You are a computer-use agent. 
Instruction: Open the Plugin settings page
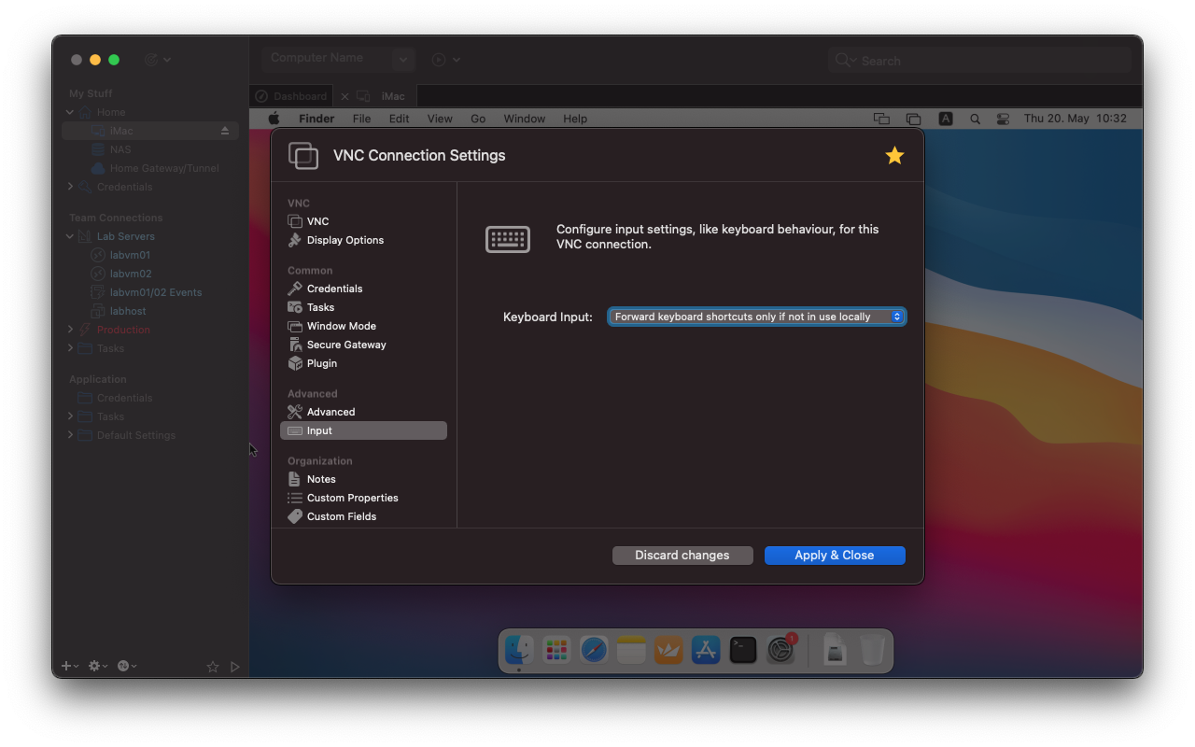click(x=320, y=363)
